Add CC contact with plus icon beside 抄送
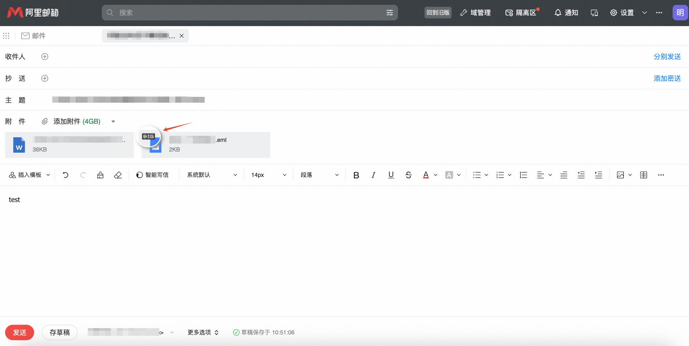689x346 pixels. (45, 78)
